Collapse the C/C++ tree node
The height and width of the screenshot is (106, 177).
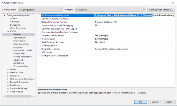point(8,31)
